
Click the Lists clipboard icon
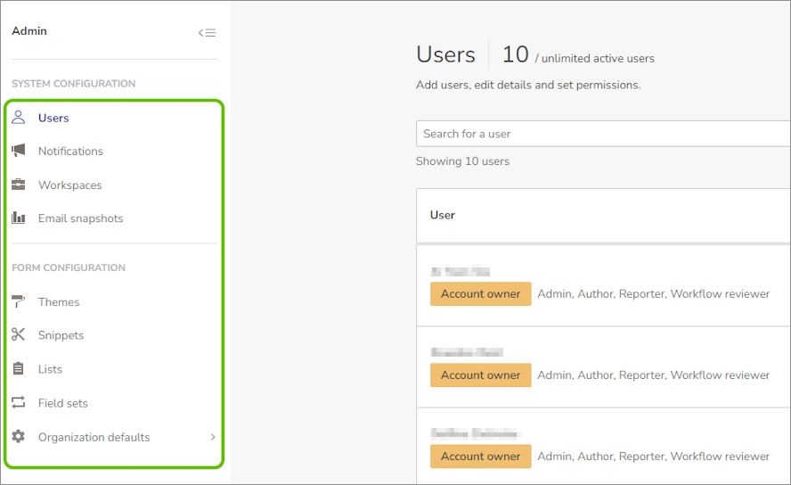click(x=18, y=369)
